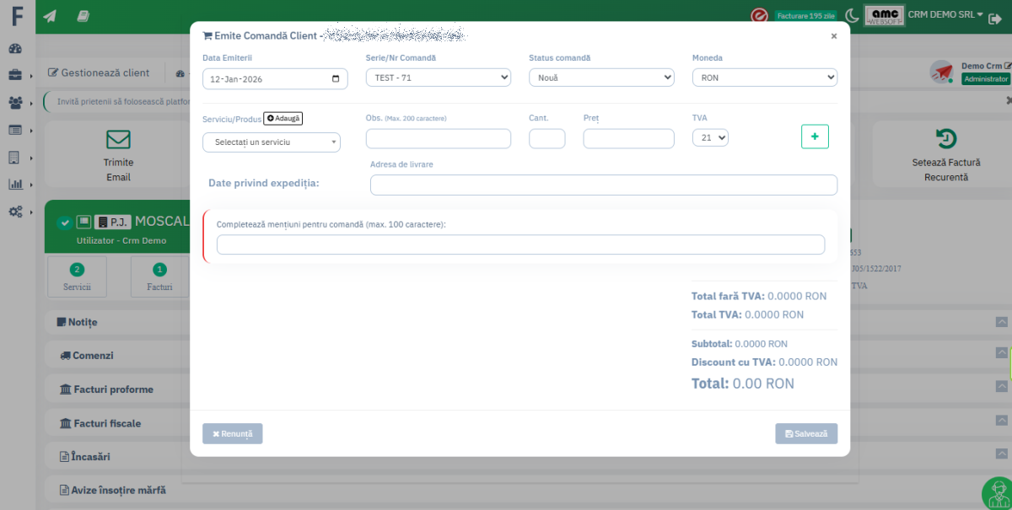Expand the Moneda currency dropdown
The image size is (1012, 510).
(764, 78)
